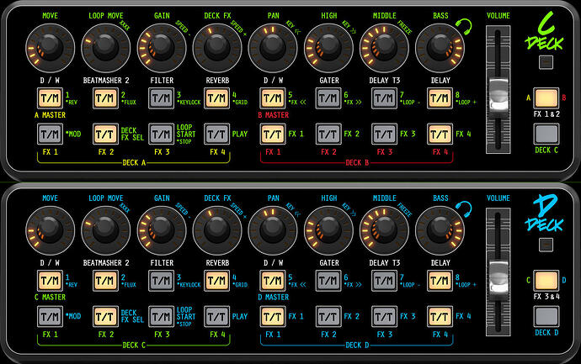Click the PLAY T/T button in Deck C

click(x=217, y=316)
